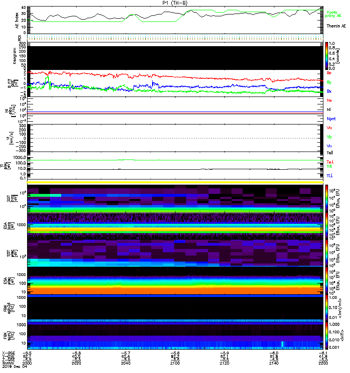This screenshot has width=350, height=373.
Task: Select the red "Te⊥" legend label
Action: pyautogui.click(x=330, y=162)
